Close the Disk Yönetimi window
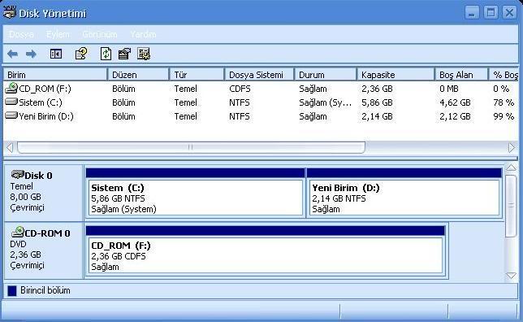Image resolution: width=523 pixels, height=322 pixels. [509, 13]
